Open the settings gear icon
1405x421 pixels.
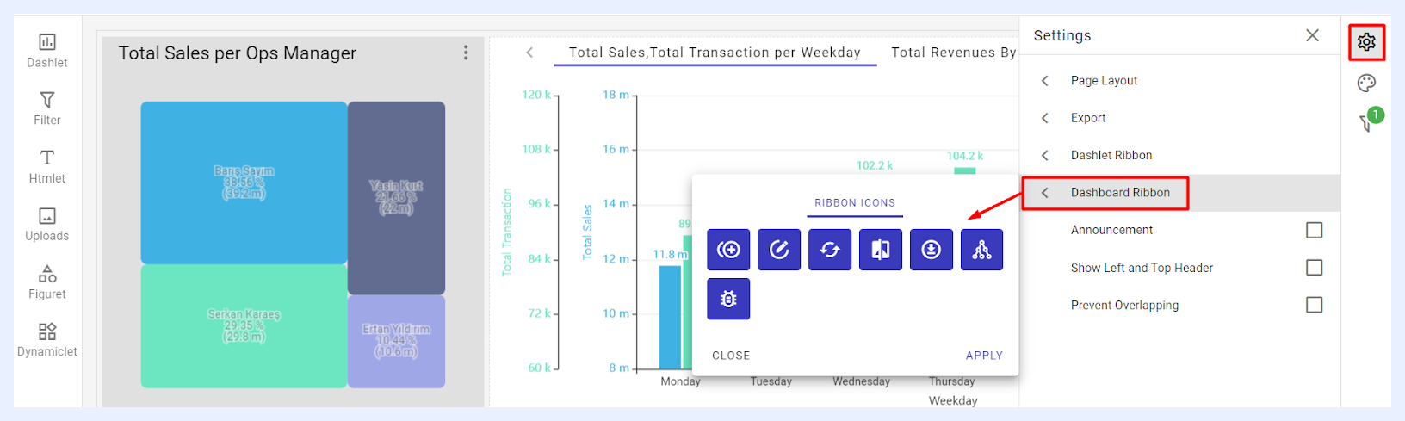coord(1366,41)
